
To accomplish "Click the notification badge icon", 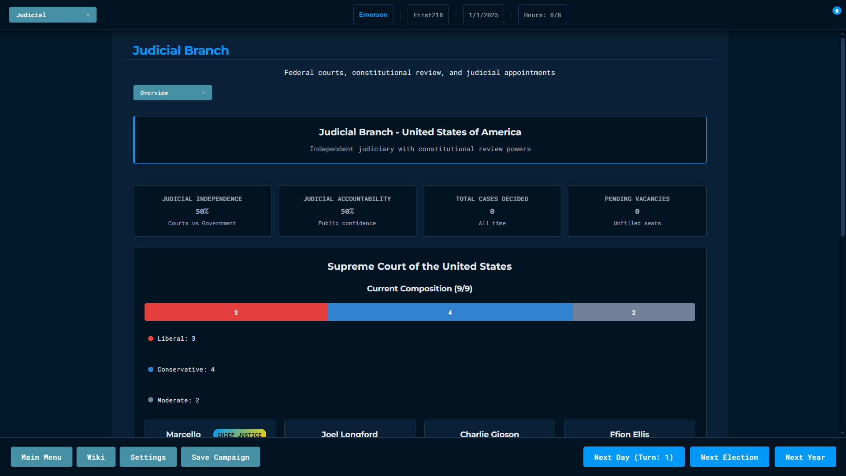I will pos(836,11).
